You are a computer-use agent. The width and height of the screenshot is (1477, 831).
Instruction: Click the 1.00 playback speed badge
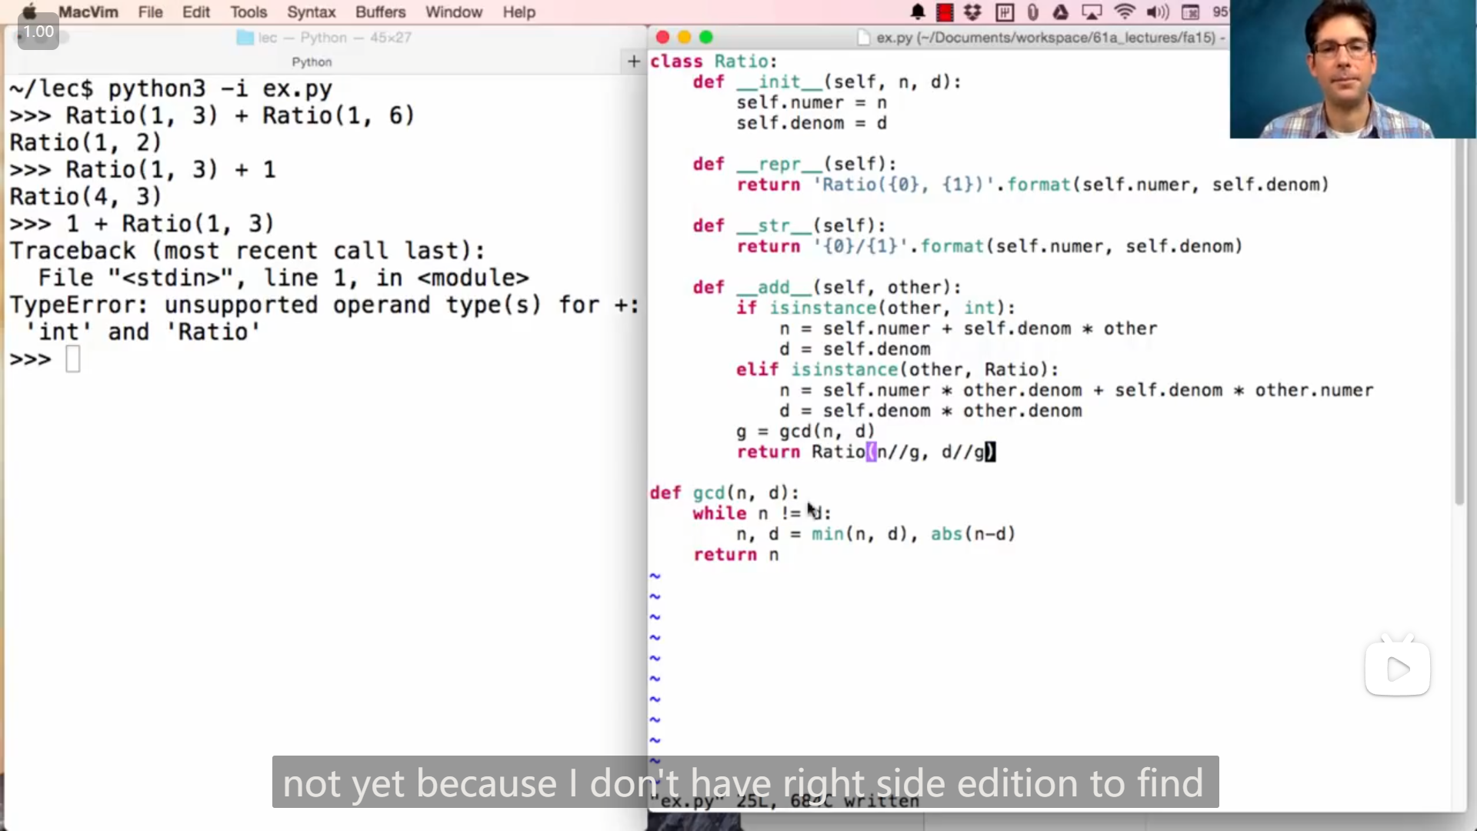pyautogui.click(x=38, y=32)
